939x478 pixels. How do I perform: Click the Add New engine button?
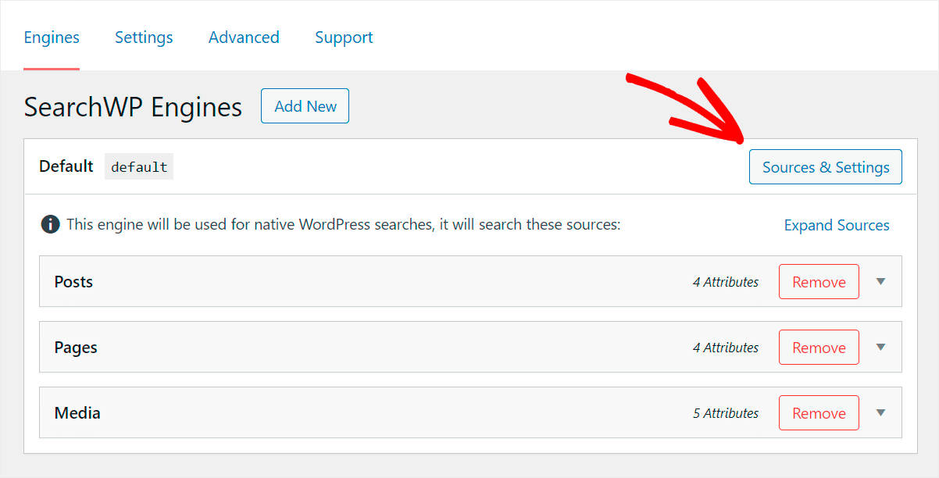[x=305, y=106]
